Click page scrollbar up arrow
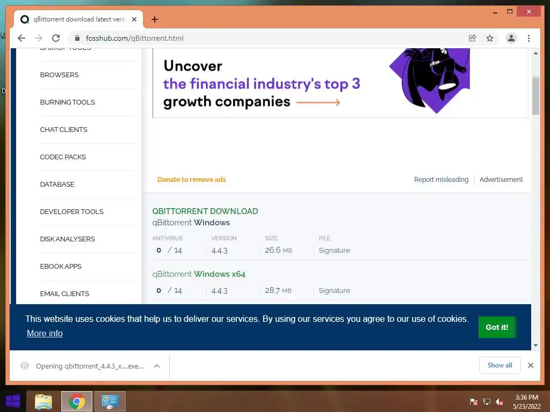 pos(535,53)
